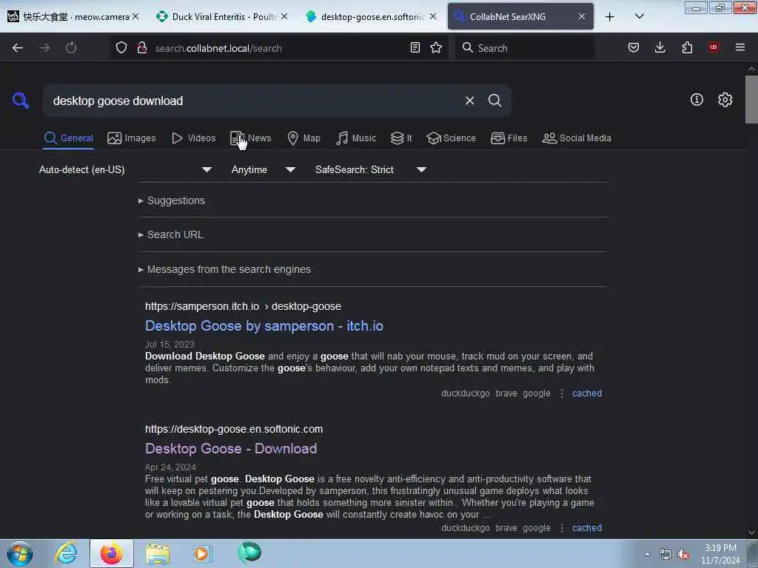Open the SafeSearch: Strict dropdown
Viewport: 758px width, 568px height.
pyautogui.click(x=370, y=169)
